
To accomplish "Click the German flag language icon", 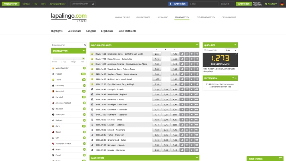I will click(x=282, y=4).
